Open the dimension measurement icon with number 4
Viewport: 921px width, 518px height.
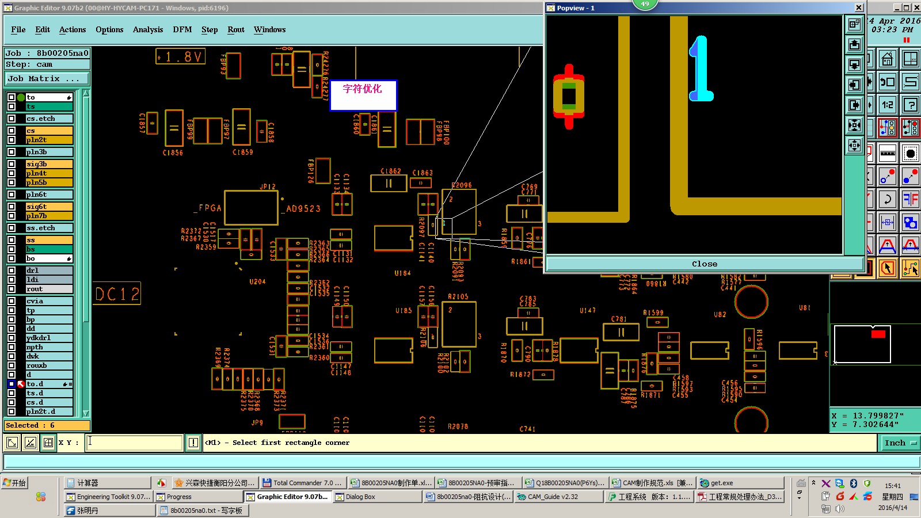coord(888,222)
